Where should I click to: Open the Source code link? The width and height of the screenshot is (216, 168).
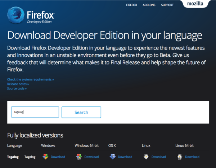click(x=17, y=89)
